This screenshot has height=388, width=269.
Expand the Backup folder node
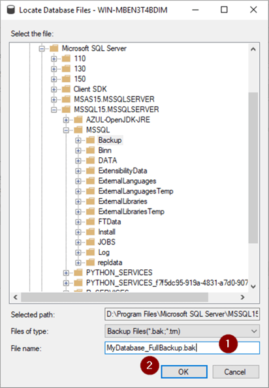[x=78, y=140]
